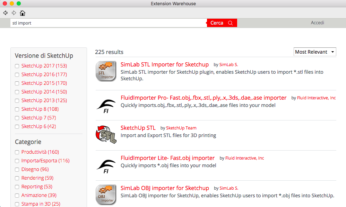View SimLab S. author of STL Importer
The image size is (346, 207).
coord(228,65)
